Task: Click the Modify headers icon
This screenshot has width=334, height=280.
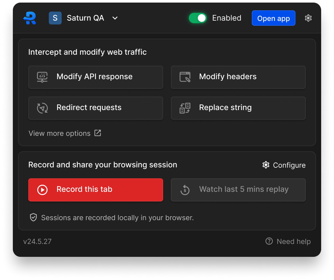Action: tap(185, 77)
